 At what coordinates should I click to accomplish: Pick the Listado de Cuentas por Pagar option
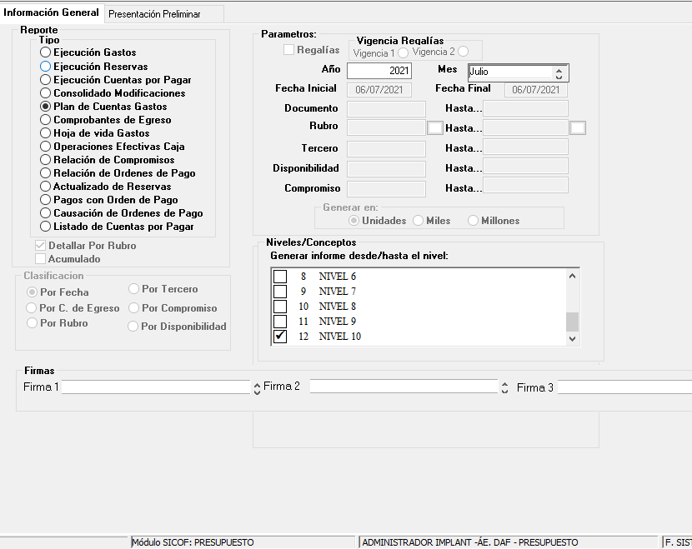click(x=46, y=227)
